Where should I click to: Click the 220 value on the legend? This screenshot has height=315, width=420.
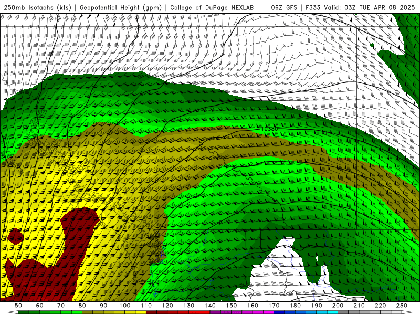[x=381, y=306]
